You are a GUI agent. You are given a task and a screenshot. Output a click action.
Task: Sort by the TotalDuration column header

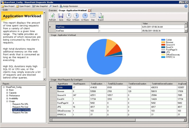point(98,84)
